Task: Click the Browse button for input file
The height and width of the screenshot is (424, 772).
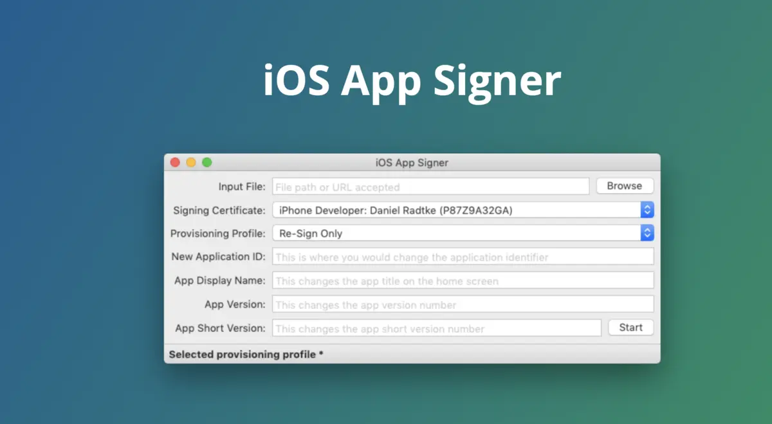Action: [624, 186]
